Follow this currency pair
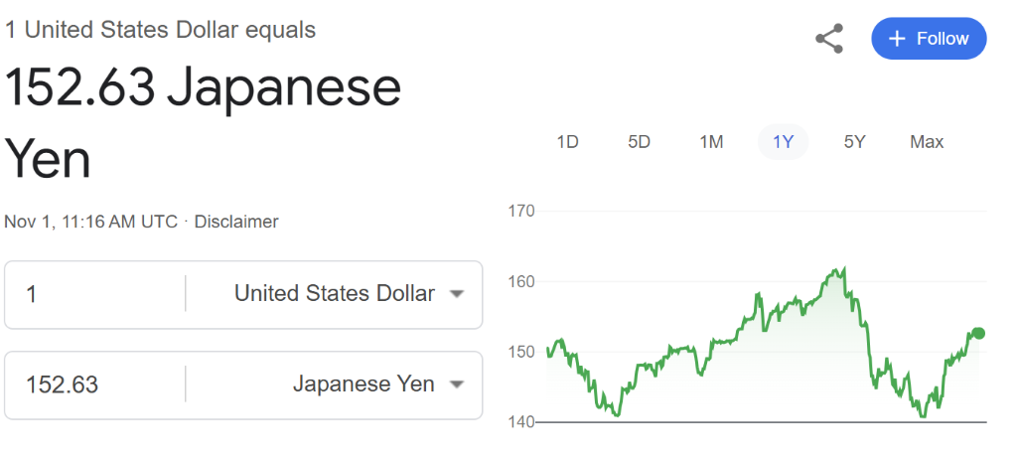Viewport: 1017px width, 460px height. 929,39
